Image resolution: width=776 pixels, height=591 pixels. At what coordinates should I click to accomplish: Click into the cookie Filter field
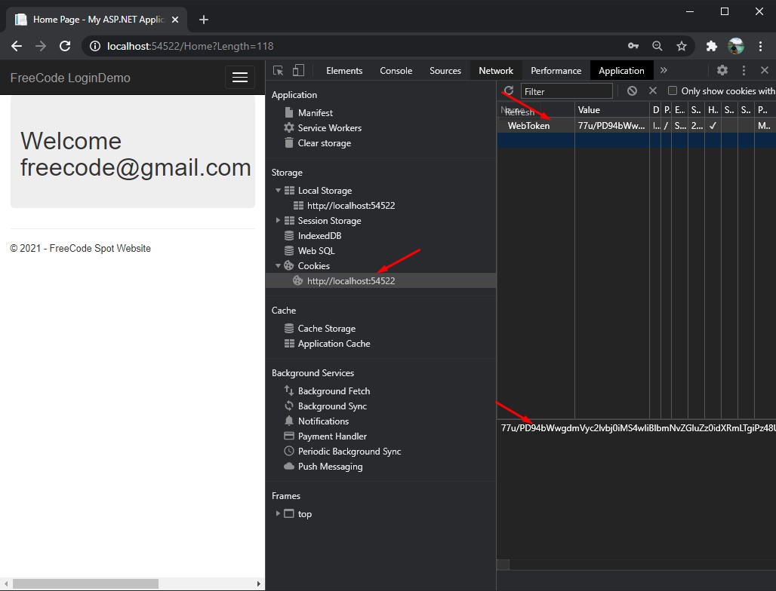click(x=566, y=91)
